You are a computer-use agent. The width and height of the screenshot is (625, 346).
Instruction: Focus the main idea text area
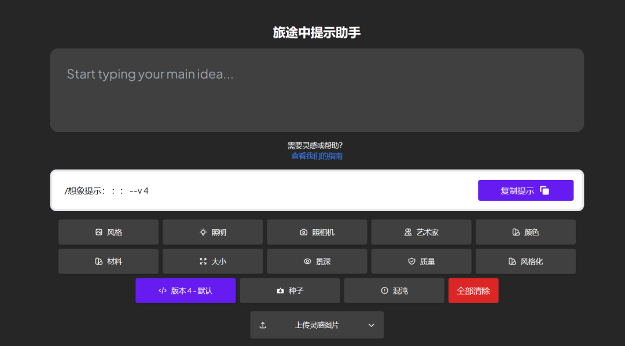coord(317,90)
